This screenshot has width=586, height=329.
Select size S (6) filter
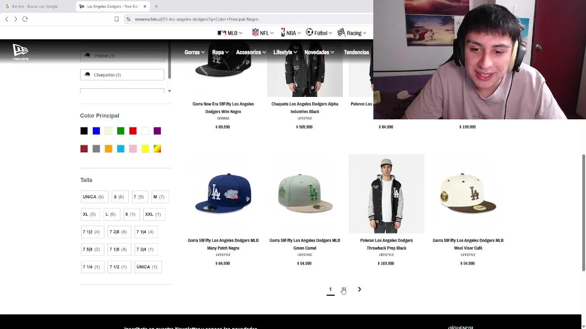(x=119, y=197)
